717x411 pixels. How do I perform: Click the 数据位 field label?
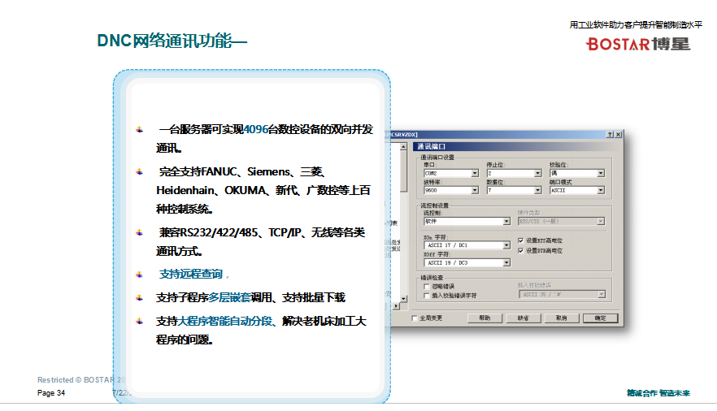point(496,182)
